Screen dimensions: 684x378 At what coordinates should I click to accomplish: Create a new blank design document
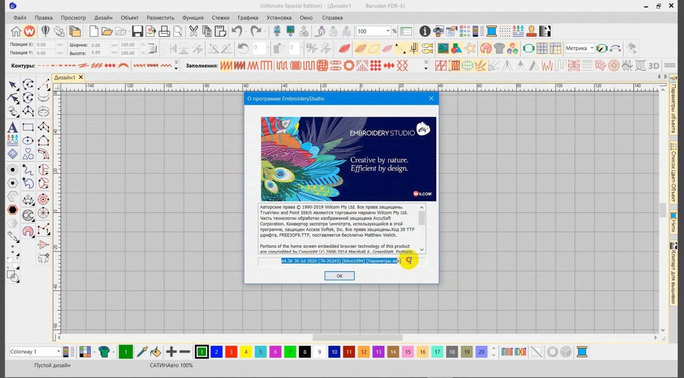pyautogui.click(x=93, y=31)
